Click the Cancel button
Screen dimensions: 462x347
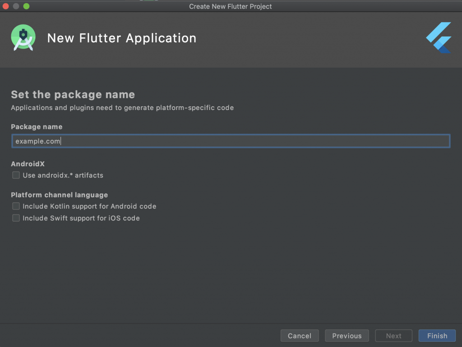coord(300,336)
